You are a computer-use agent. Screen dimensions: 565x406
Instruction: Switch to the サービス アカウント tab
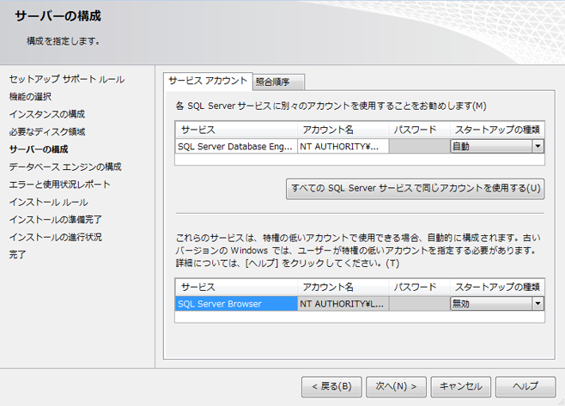[208, 81]
